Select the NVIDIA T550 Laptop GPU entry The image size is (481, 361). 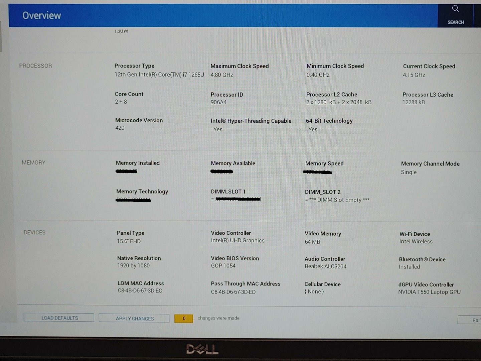pos(429,292)
